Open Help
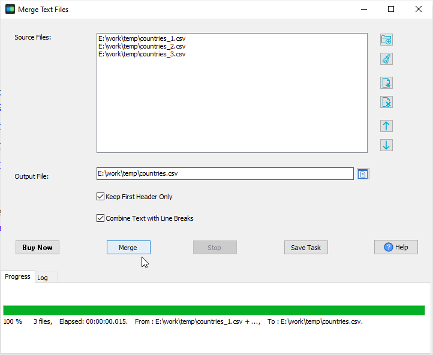The width and height of the screenshot is (433, 355). click(396, 247)
